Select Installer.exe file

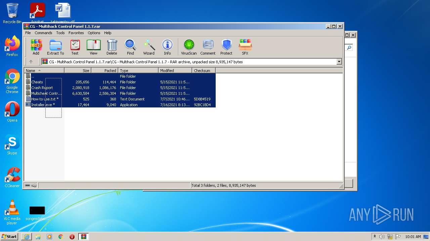(x=120, y=105)
